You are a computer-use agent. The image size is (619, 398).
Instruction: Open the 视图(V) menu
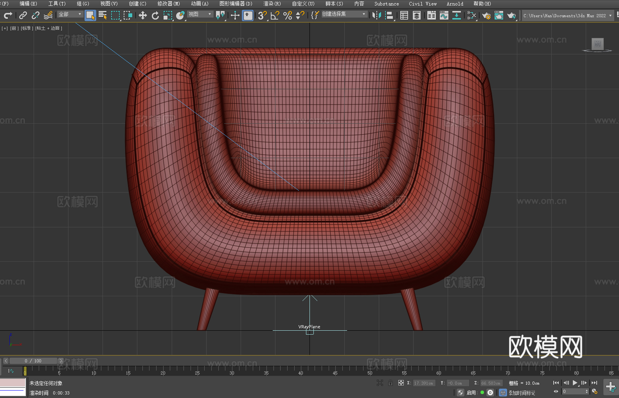click(x=109, y=4)
